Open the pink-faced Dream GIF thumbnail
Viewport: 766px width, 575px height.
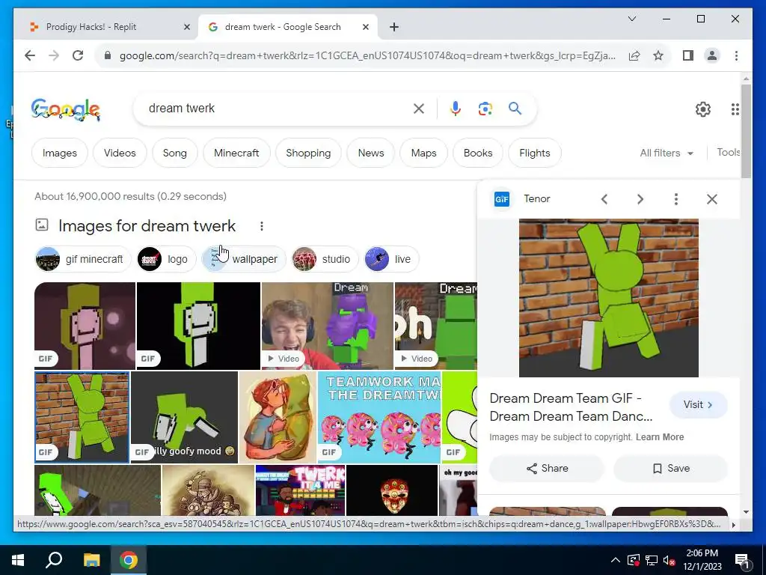tap(85, 326)
